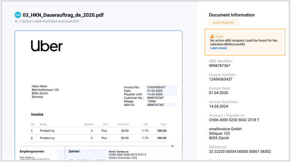Click the smallinvoice GmbH payee name
The height and width of the screenshot is (162, 291).
coord(225,129)
